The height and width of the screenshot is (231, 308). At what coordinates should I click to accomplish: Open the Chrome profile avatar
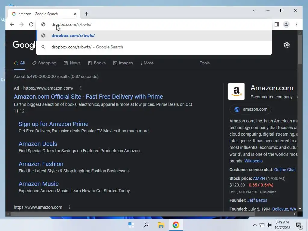point(286,24)
